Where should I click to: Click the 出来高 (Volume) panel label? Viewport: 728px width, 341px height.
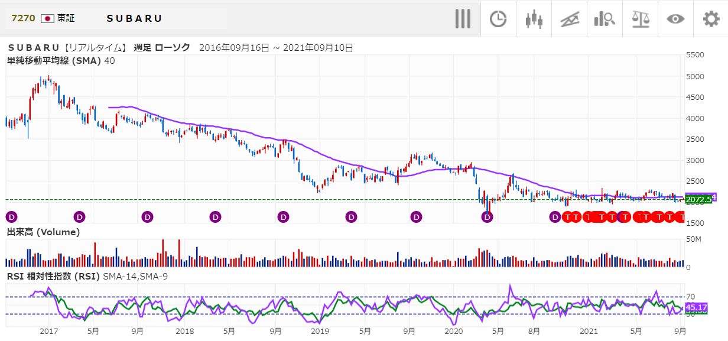[43, 232]
